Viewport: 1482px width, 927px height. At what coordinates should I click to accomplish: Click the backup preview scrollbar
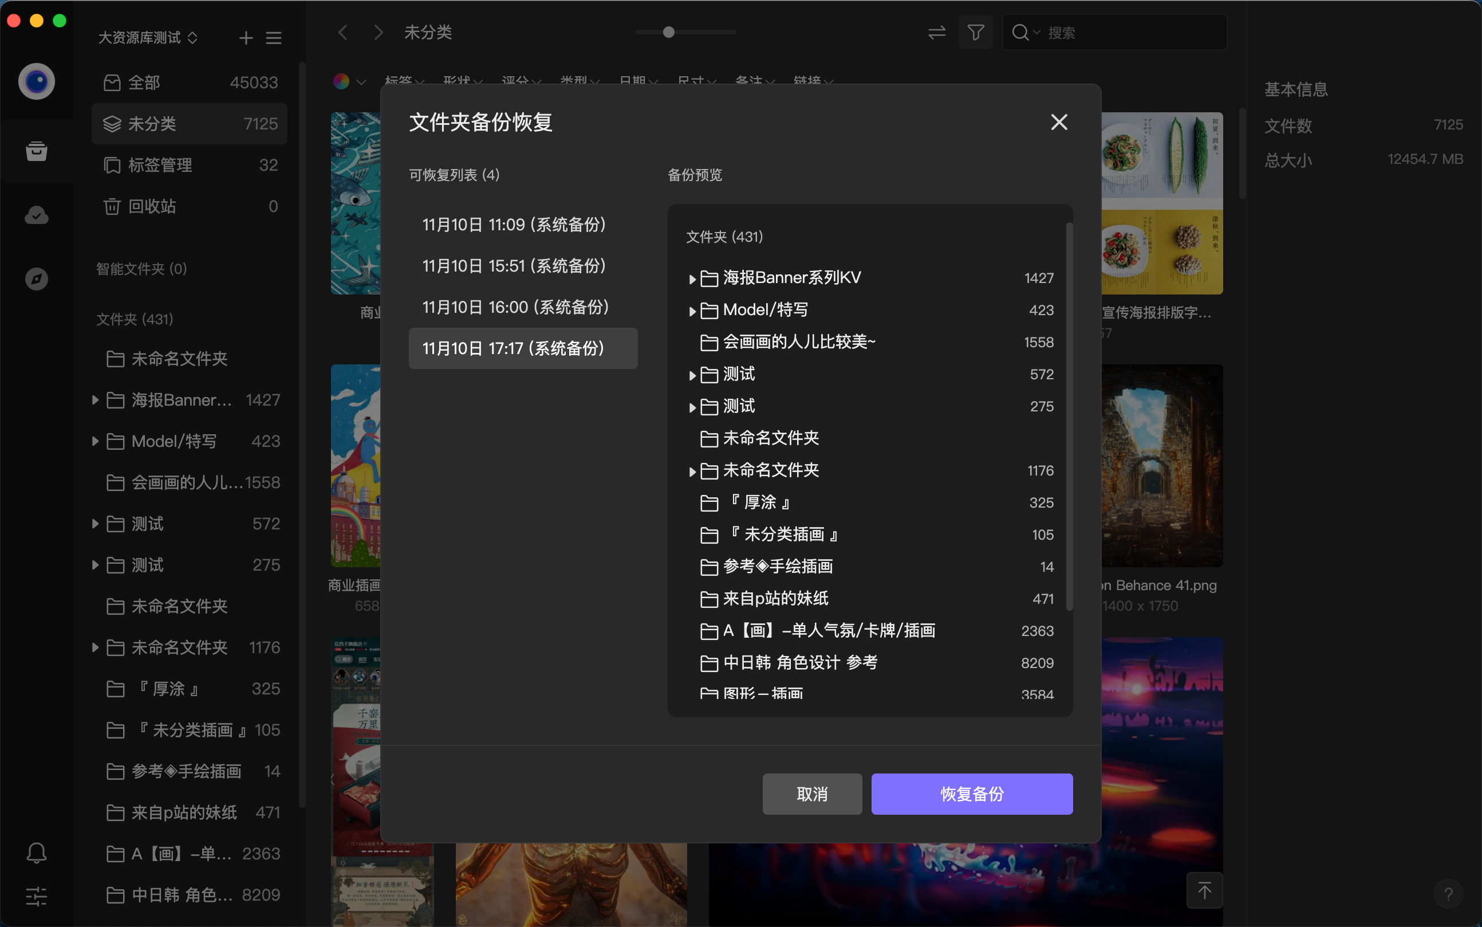point(1069,417)
